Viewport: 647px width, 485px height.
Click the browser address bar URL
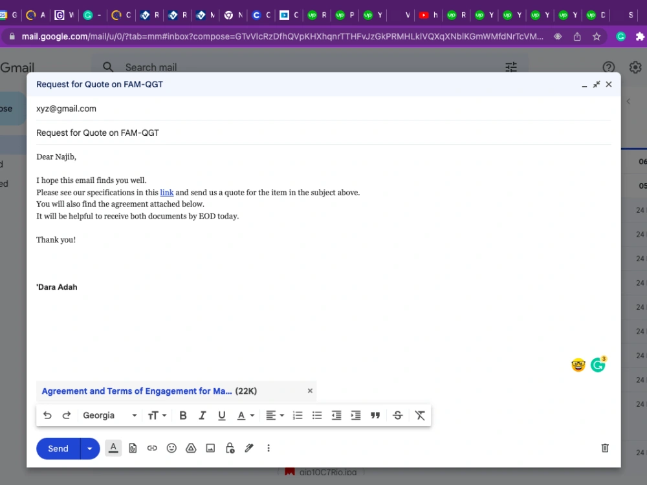pyautogui.click(x=282, y=37)
